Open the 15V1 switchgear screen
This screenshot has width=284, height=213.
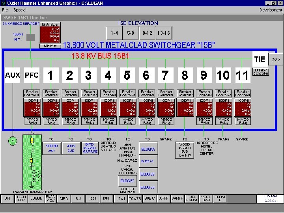(x=121, y=198)
